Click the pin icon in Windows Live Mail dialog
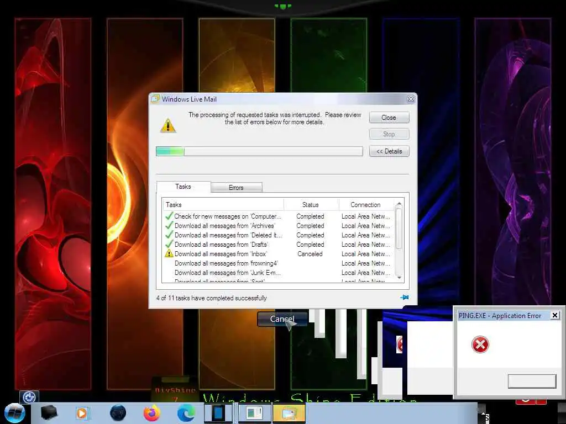 (405, 298)
